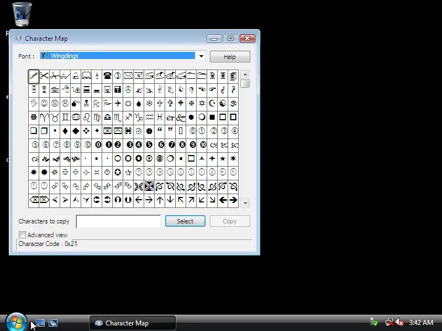Click the Help button
The width and height of the screenshot is (442, 331).
click(230, 57)
